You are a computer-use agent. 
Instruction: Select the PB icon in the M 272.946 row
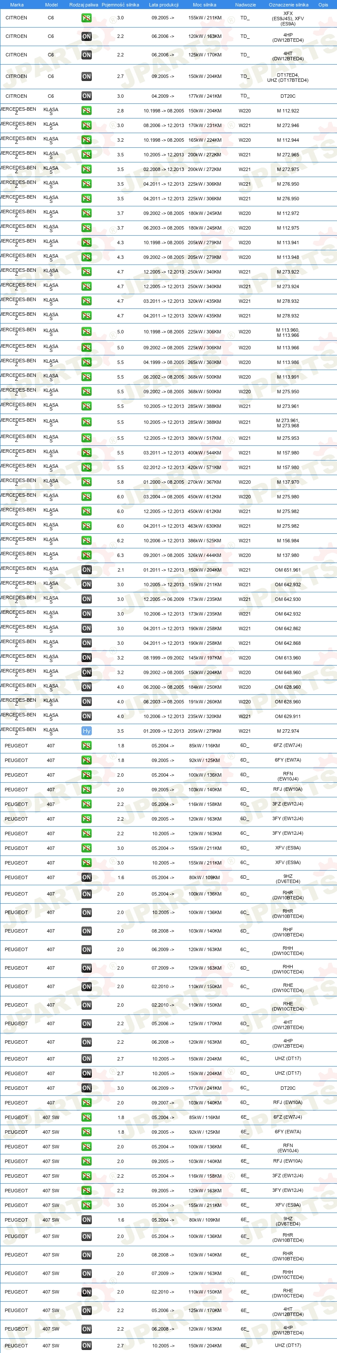click(x=87, y=125)
